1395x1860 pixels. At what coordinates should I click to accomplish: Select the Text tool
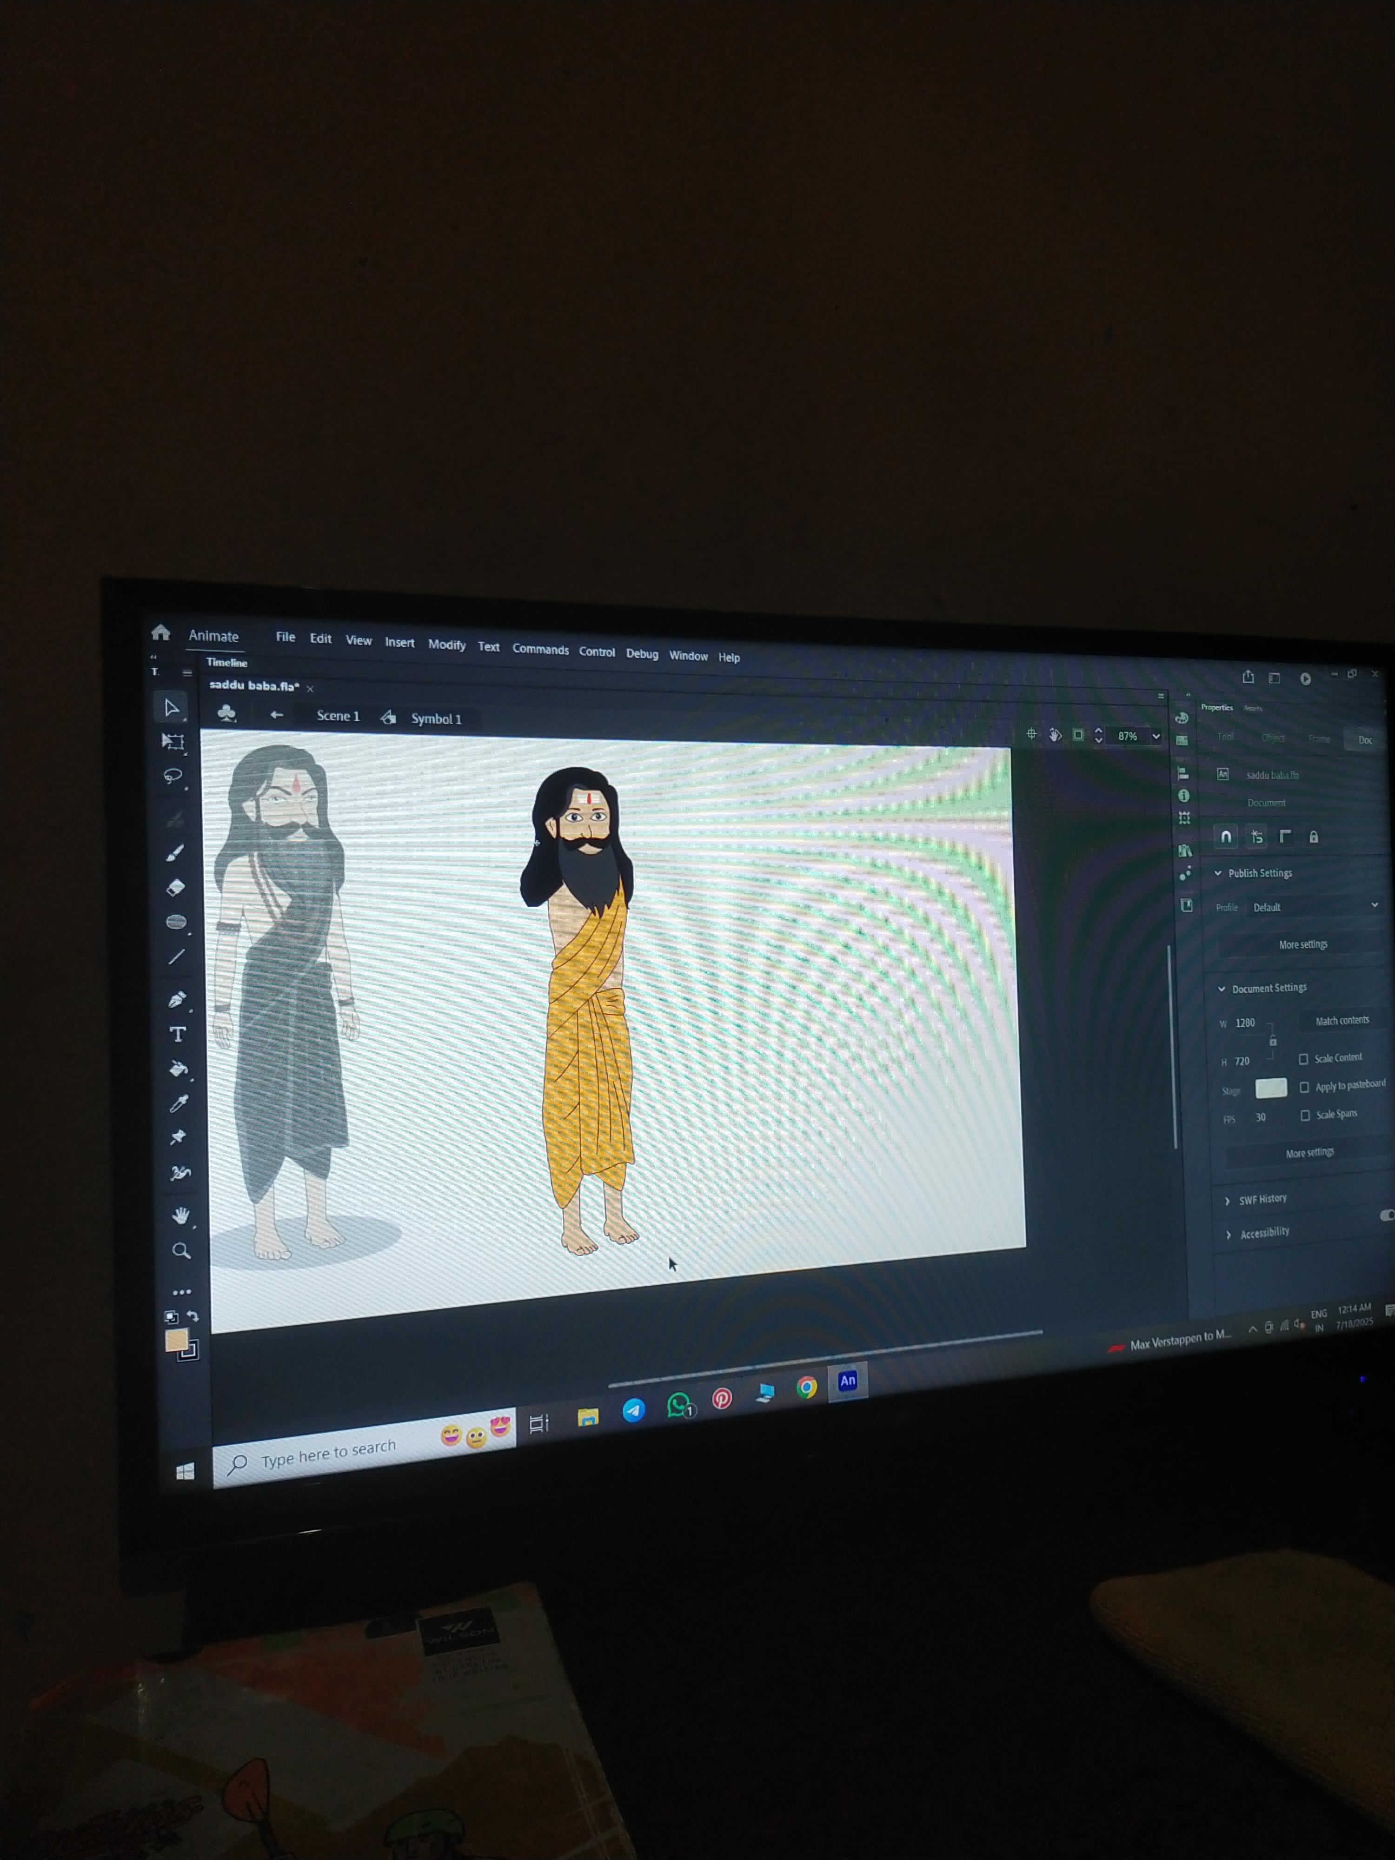pyautogui.click(x=178, y=1034)
